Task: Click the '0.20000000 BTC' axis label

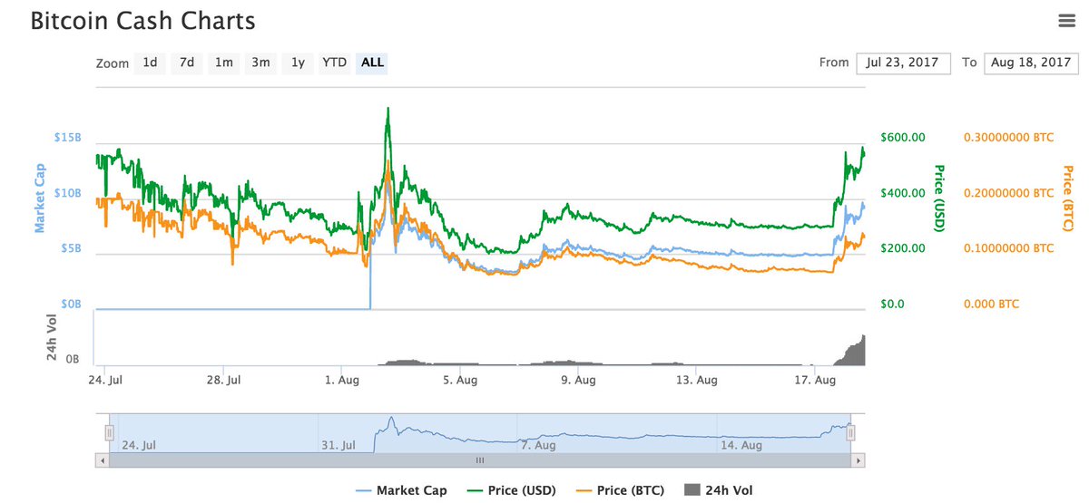Action: click(1008, 193)
